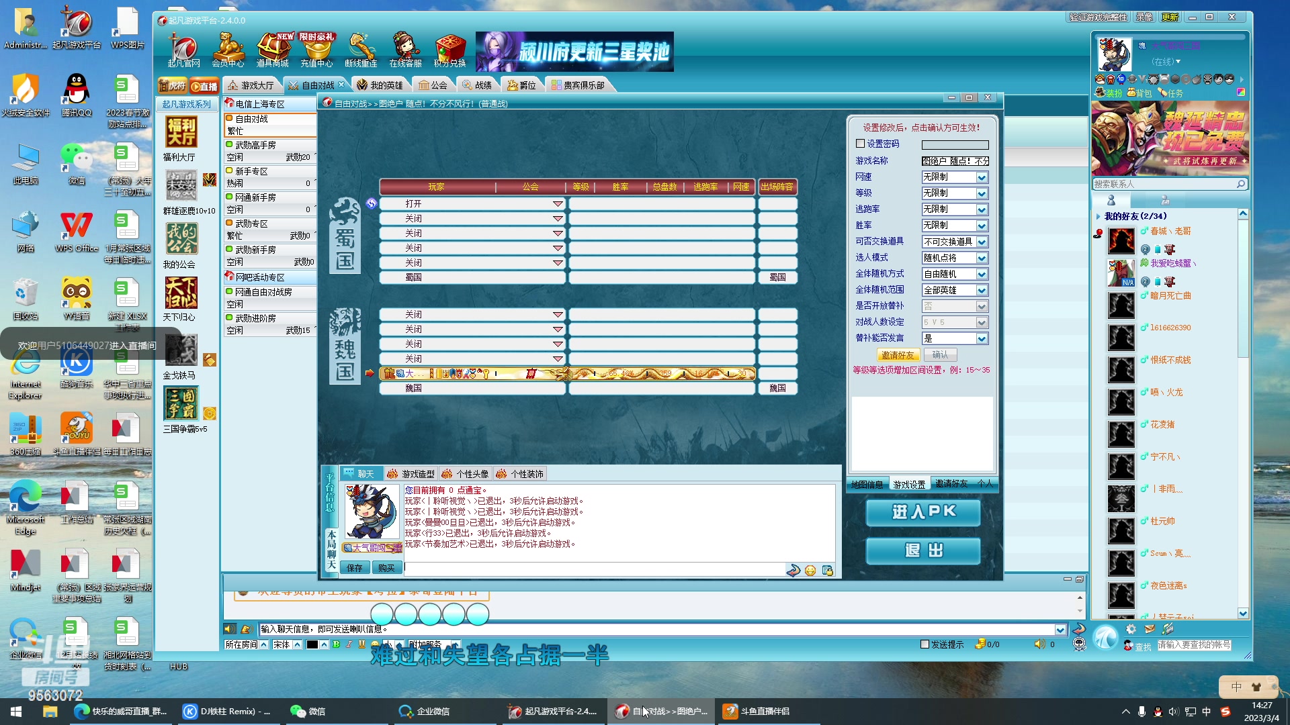Open 可否交换道具 dropdown
This screenshot has height=725, width=1290.
pos(982,242)
